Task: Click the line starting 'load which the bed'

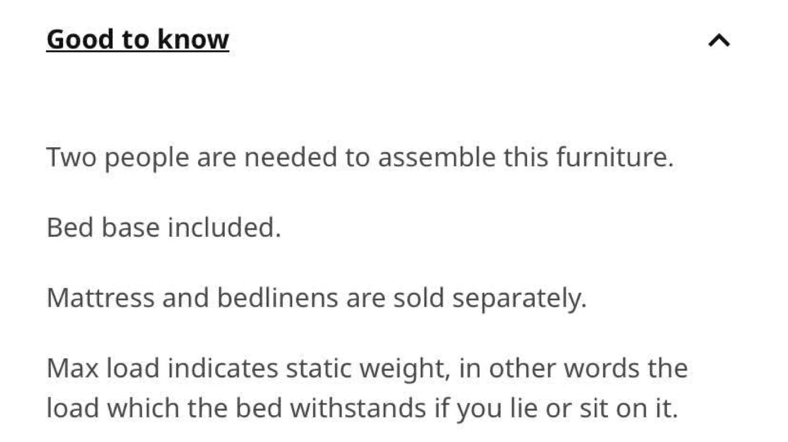Action: (x=362, y=408)
